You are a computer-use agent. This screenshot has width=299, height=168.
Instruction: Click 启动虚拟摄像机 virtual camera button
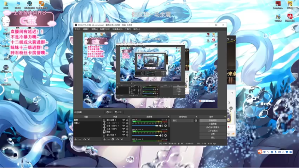tap(213, 127)
